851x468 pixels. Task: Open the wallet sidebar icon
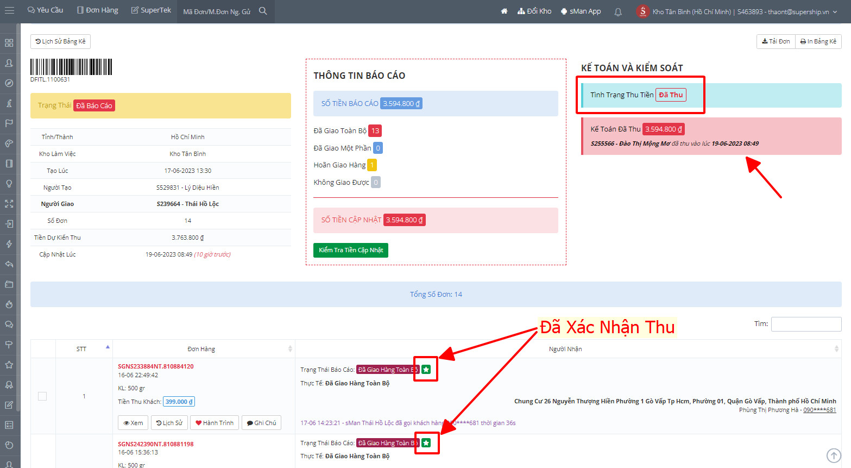9,284
